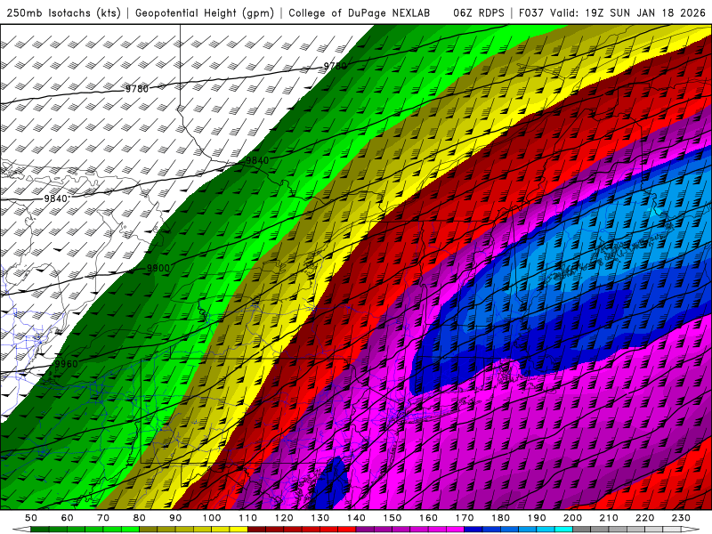Click the 9900 height contour label

point(158,269)
